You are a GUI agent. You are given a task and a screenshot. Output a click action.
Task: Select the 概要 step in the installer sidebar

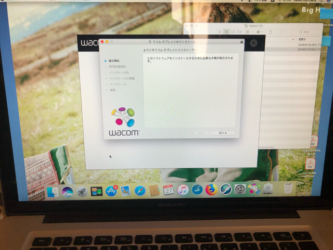pos(113,90)
